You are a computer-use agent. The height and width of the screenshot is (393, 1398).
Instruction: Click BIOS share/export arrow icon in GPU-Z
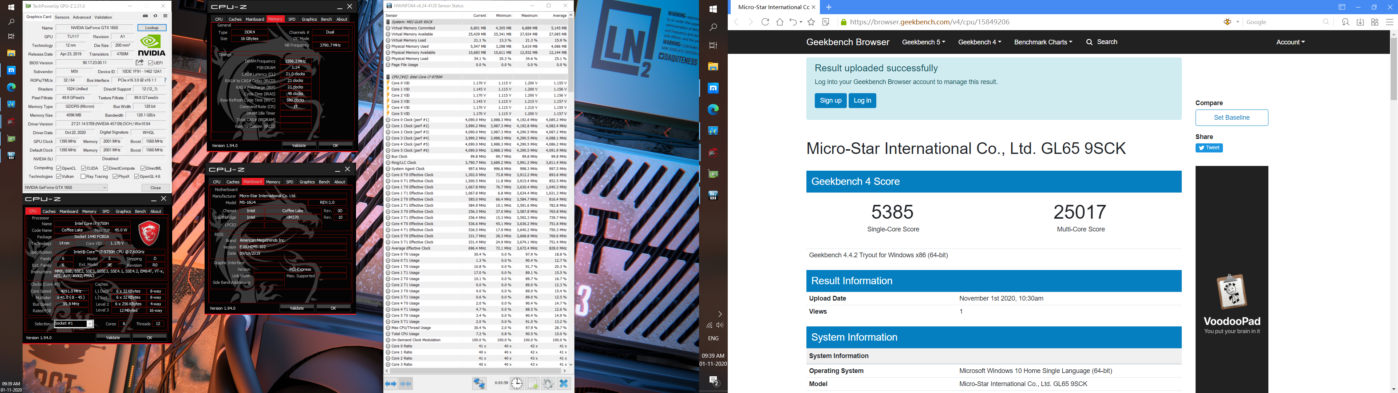pyautogui.click(x=139, y=63)
